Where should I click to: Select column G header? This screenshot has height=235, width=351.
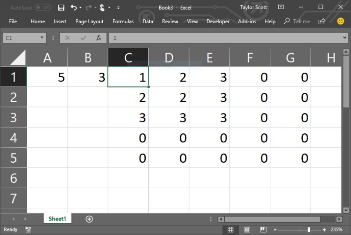click(290, 57)
